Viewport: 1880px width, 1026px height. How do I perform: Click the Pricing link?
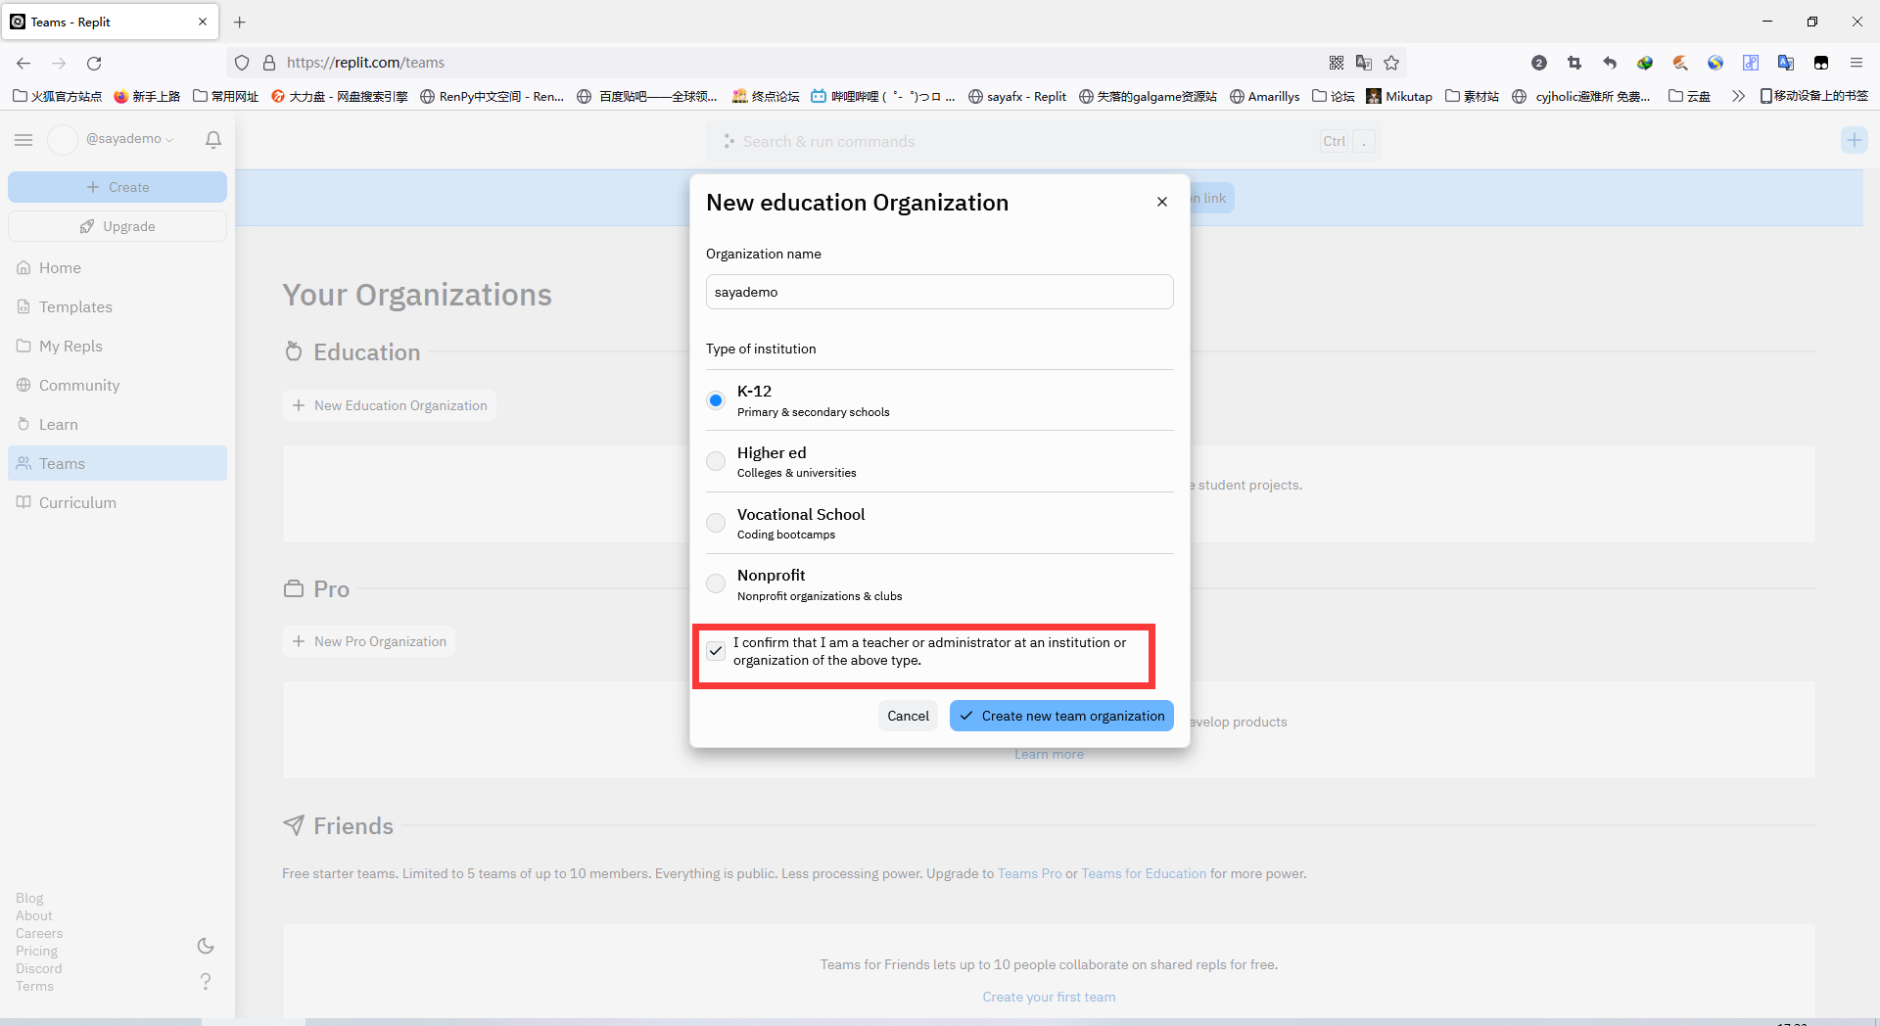click(x=36, y=951)
